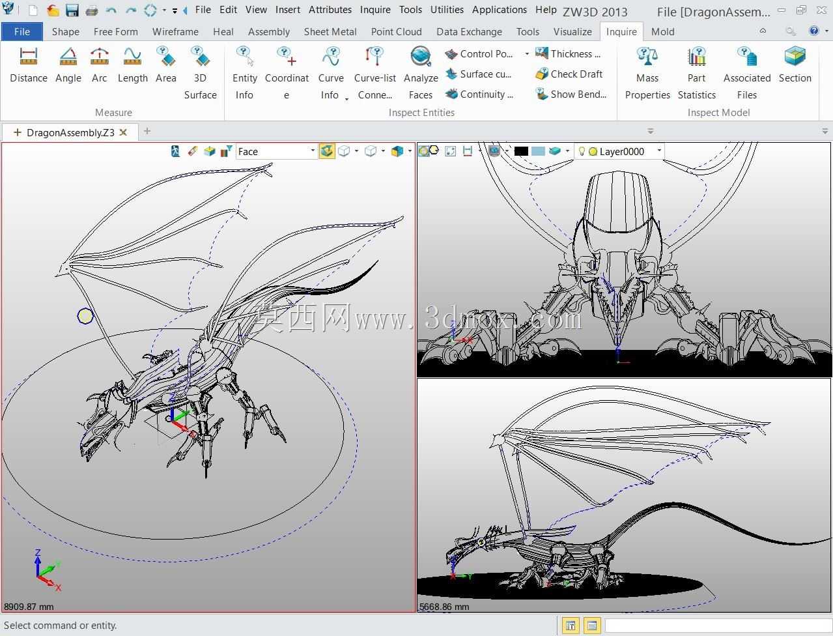
Task: Click the command input field in status bar
Action: click(718, 626)
